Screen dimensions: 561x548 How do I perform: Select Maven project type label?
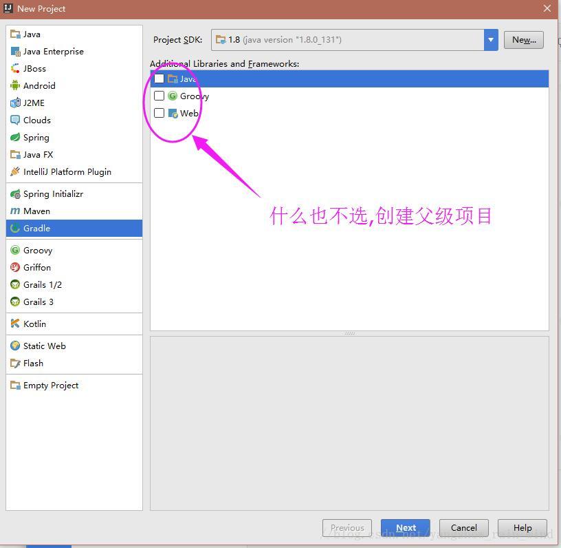36,211
